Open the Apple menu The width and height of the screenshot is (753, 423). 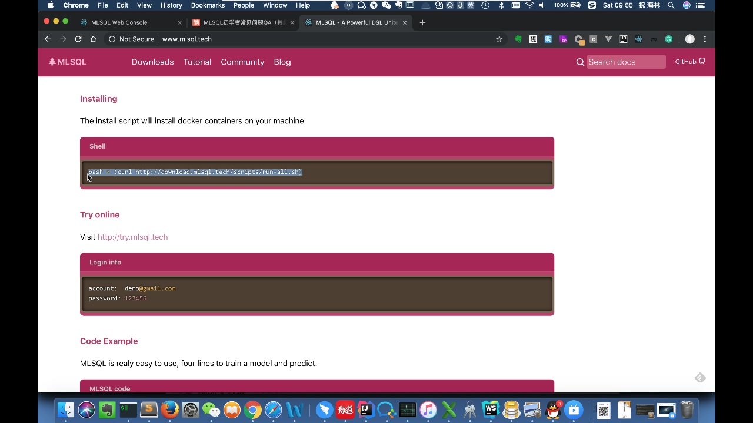(x=51, y=5)
